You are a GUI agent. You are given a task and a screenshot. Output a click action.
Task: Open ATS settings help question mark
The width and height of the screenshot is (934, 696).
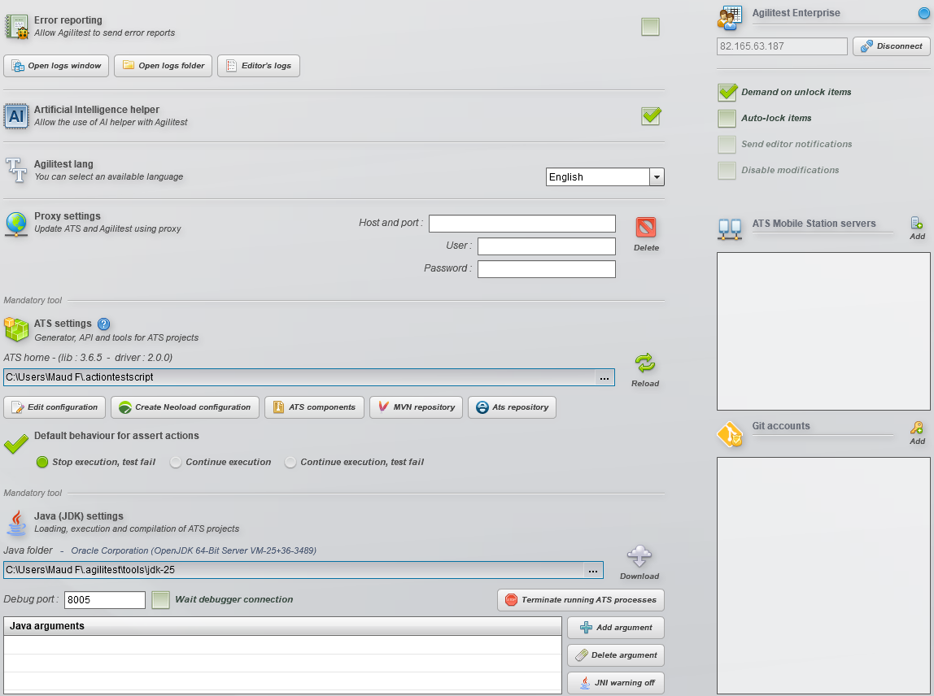tap(103, 324)
